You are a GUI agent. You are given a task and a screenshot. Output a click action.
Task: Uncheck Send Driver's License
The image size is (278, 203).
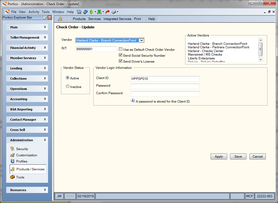(x=121, y=61)
